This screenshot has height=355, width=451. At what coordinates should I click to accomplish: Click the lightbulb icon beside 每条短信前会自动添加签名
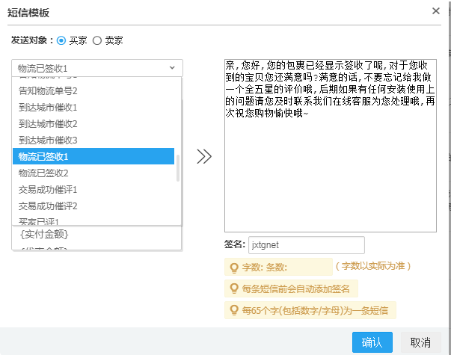coord(233,288)
